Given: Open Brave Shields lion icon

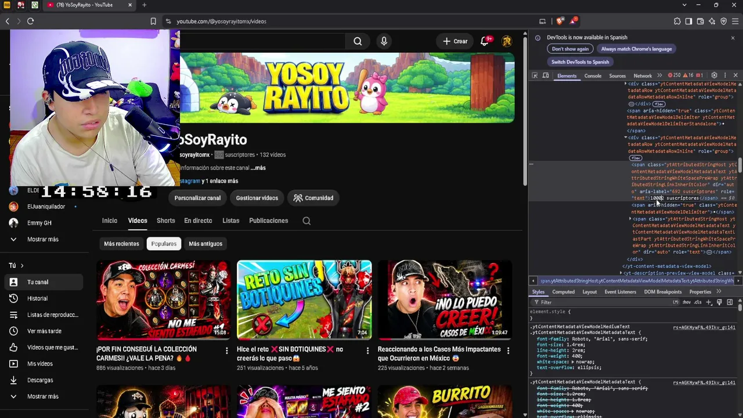Looking at the screenshot, I should [560, 21].
